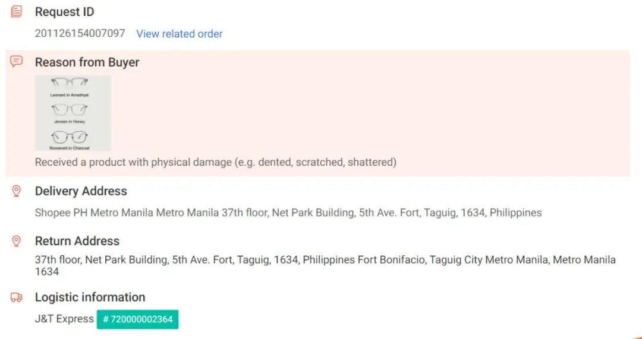Screen dimensions: 642x339
Task: Click the Leonard in Amethyst glasses in photo
Action: click(x=70, y=82)
